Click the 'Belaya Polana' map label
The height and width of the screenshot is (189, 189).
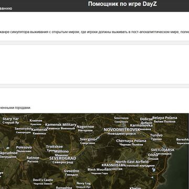[165, 118]
